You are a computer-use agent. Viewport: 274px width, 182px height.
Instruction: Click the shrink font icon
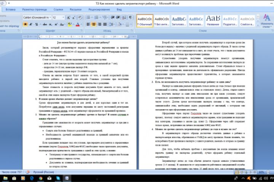point(74,17)
